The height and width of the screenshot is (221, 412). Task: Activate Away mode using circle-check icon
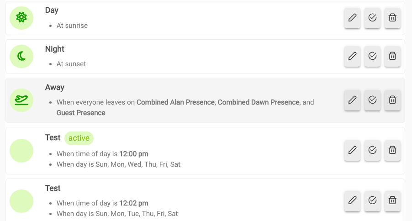(372, 100)
